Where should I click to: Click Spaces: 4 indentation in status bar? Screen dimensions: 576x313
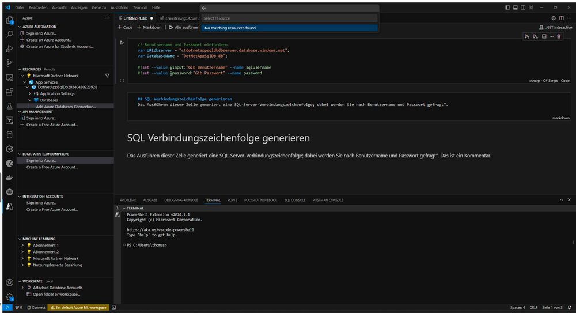(x=517, y=307)
